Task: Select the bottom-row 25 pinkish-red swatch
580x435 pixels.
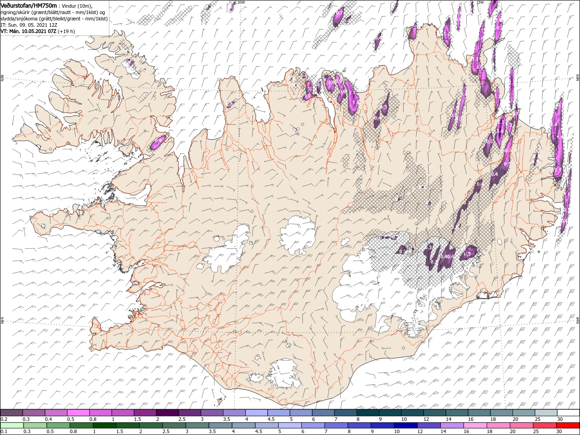Action: [x=544, y=425]
